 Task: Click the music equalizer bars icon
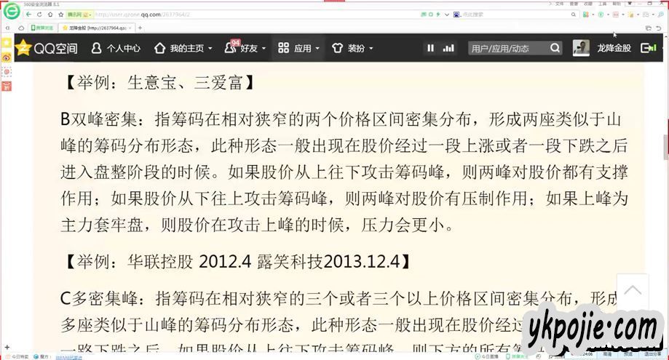pyautogui.click(x=448, y=48)
